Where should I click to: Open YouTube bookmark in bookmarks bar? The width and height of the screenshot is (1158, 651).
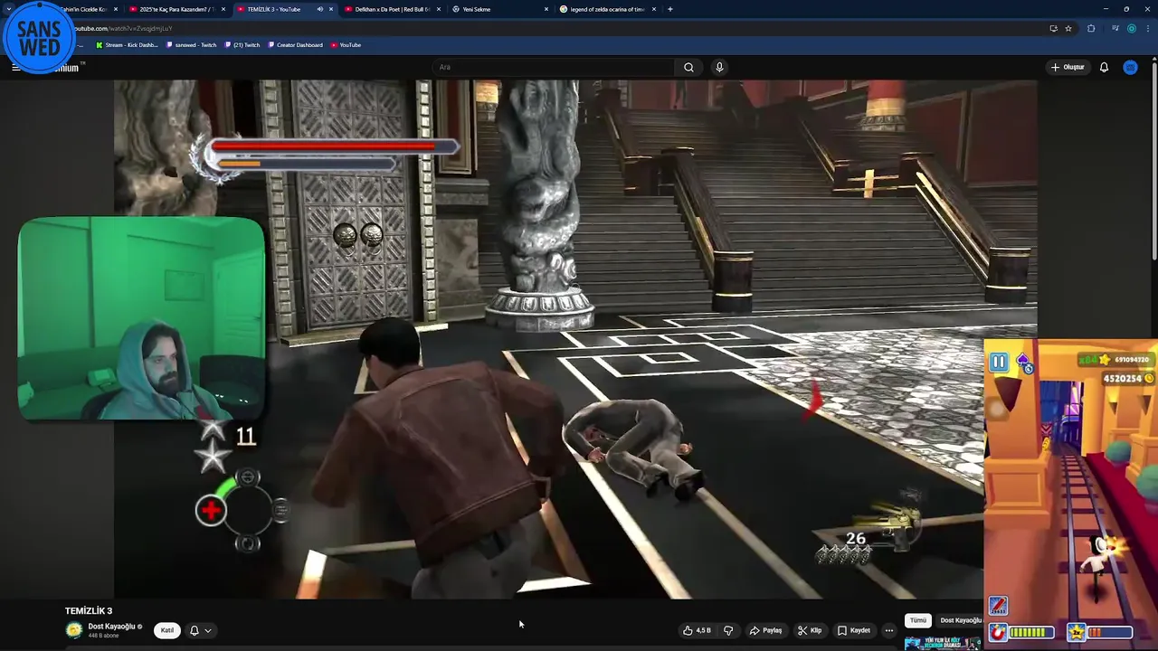(x=346, y=44)
